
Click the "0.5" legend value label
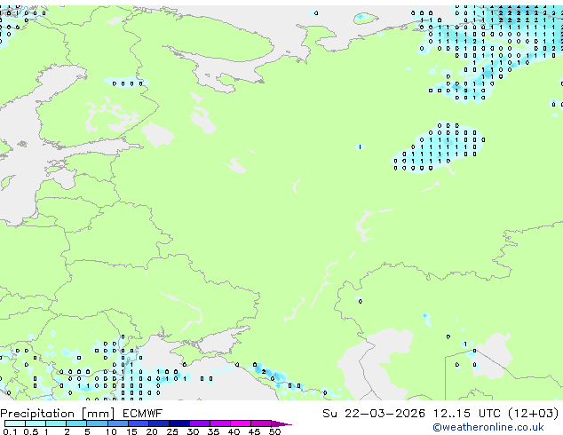click(x=30, y=431)
